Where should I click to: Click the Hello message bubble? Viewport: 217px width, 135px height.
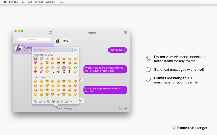tap(66, 41)
